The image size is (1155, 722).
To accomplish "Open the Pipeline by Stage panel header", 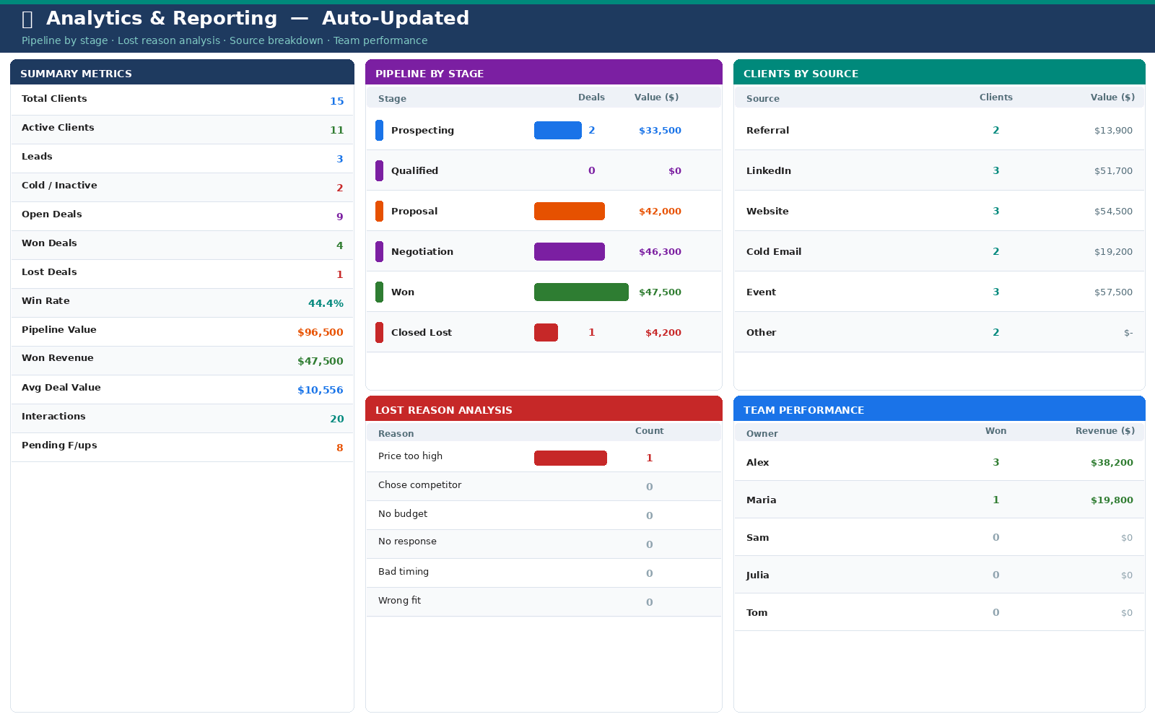I will (543, 73).
